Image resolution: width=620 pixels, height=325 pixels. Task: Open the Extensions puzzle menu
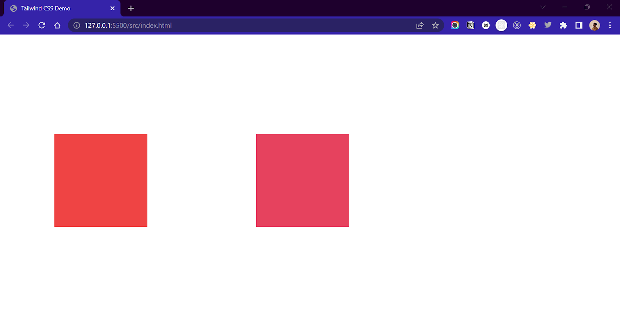[x=563, y=25]
